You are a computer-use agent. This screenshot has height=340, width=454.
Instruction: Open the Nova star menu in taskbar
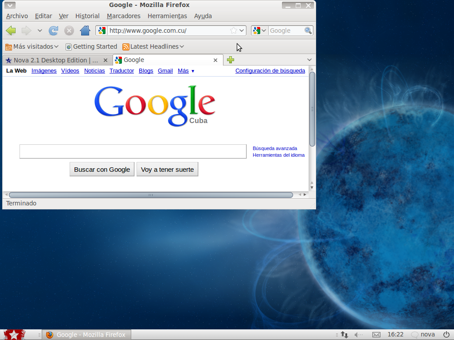[14, 335]
